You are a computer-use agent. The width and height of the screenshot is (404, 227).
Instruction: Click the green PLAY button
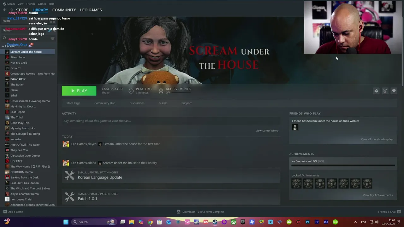tap(79, 91)
